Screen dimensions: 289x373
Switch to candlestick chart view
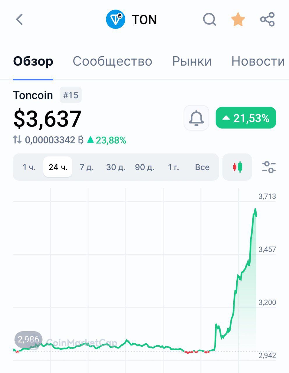(x=237, y=167)
